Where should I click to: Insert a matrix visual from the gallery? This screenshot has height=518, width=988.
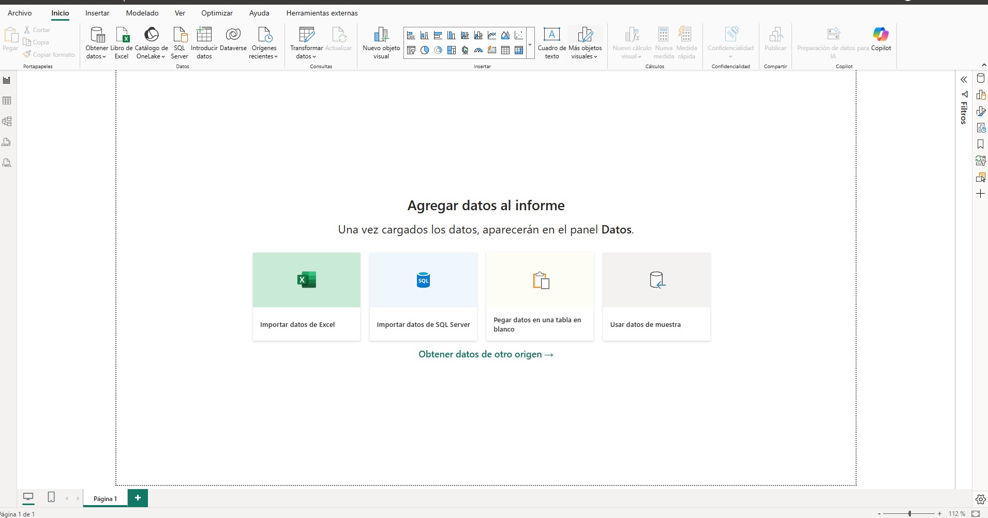tap(519, 50)
